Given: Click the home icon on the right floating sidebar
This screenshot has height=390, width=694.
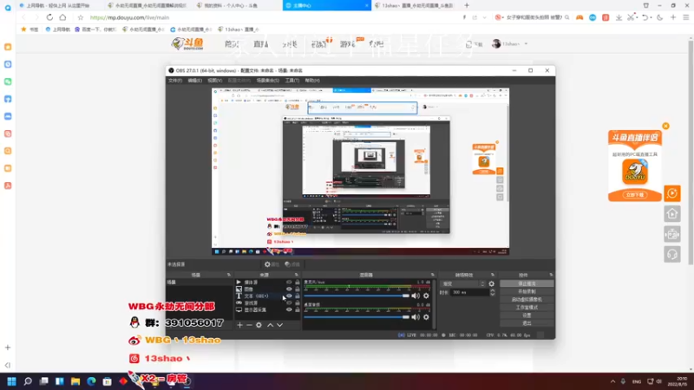Looking at the screenshot, I should [x=672, y=214].
